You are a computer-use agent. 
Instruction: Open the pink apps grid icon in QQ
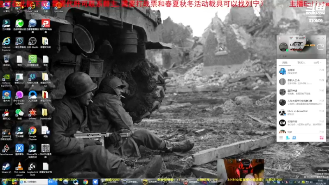point(322,138)
